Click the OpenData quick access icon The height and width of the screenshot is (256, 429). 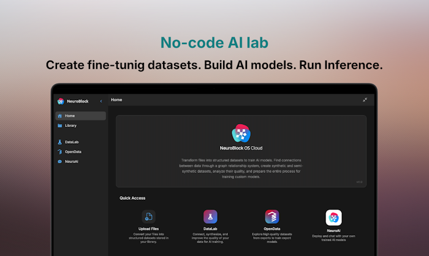tap(271, 217)
